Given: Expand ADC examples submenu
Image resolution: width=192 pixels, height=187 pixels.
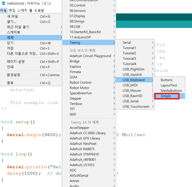Looking at the screenshot, I should pos(89,170).
